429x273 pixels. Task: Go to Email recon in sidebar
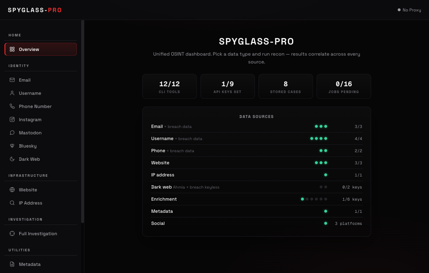[x=41, y=80]
